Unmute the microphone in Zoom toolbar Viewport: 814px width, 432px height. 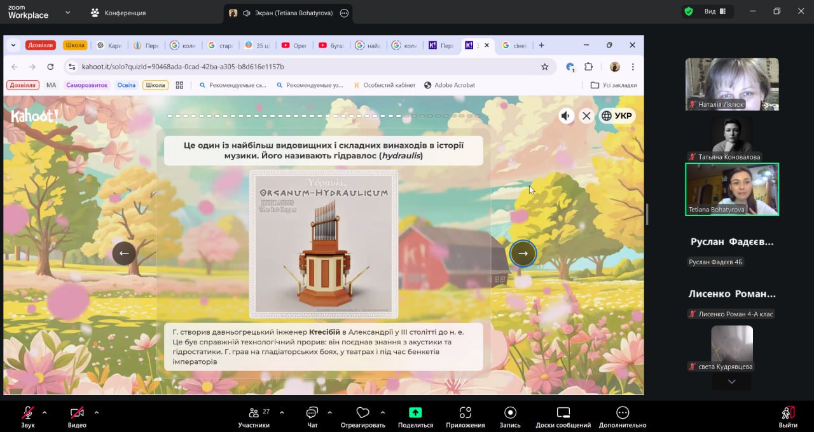click(x=28, y=413)
